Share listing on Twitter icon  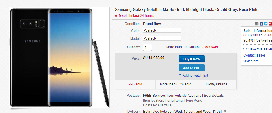coord(266,24)
